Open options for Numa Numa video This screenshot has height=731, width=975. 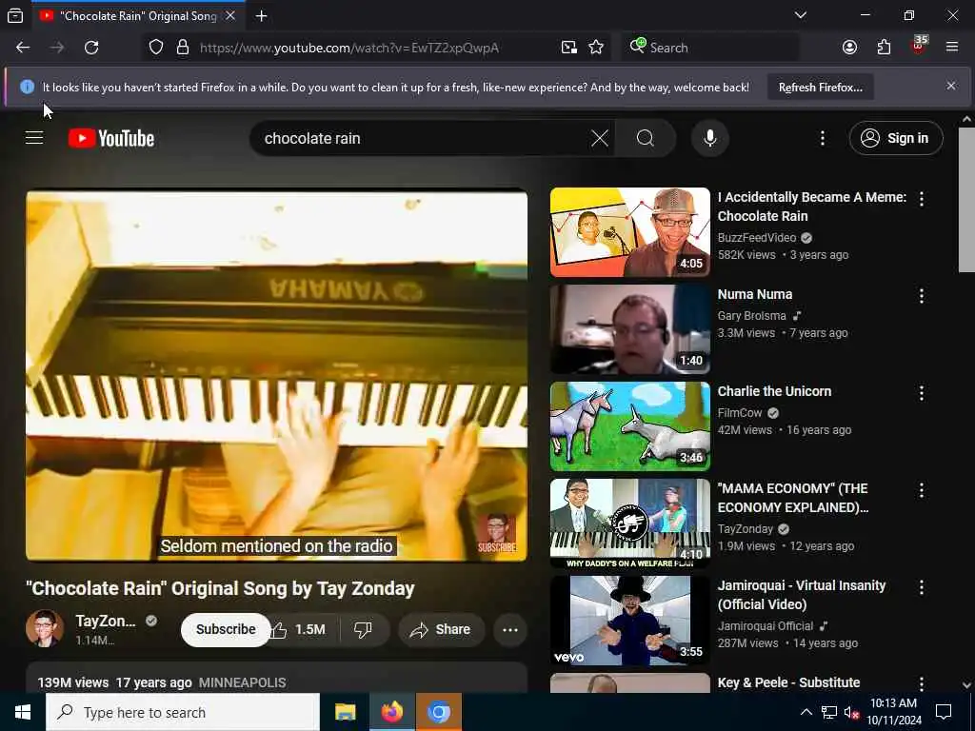pyautogui.click(x=922, y=295)
